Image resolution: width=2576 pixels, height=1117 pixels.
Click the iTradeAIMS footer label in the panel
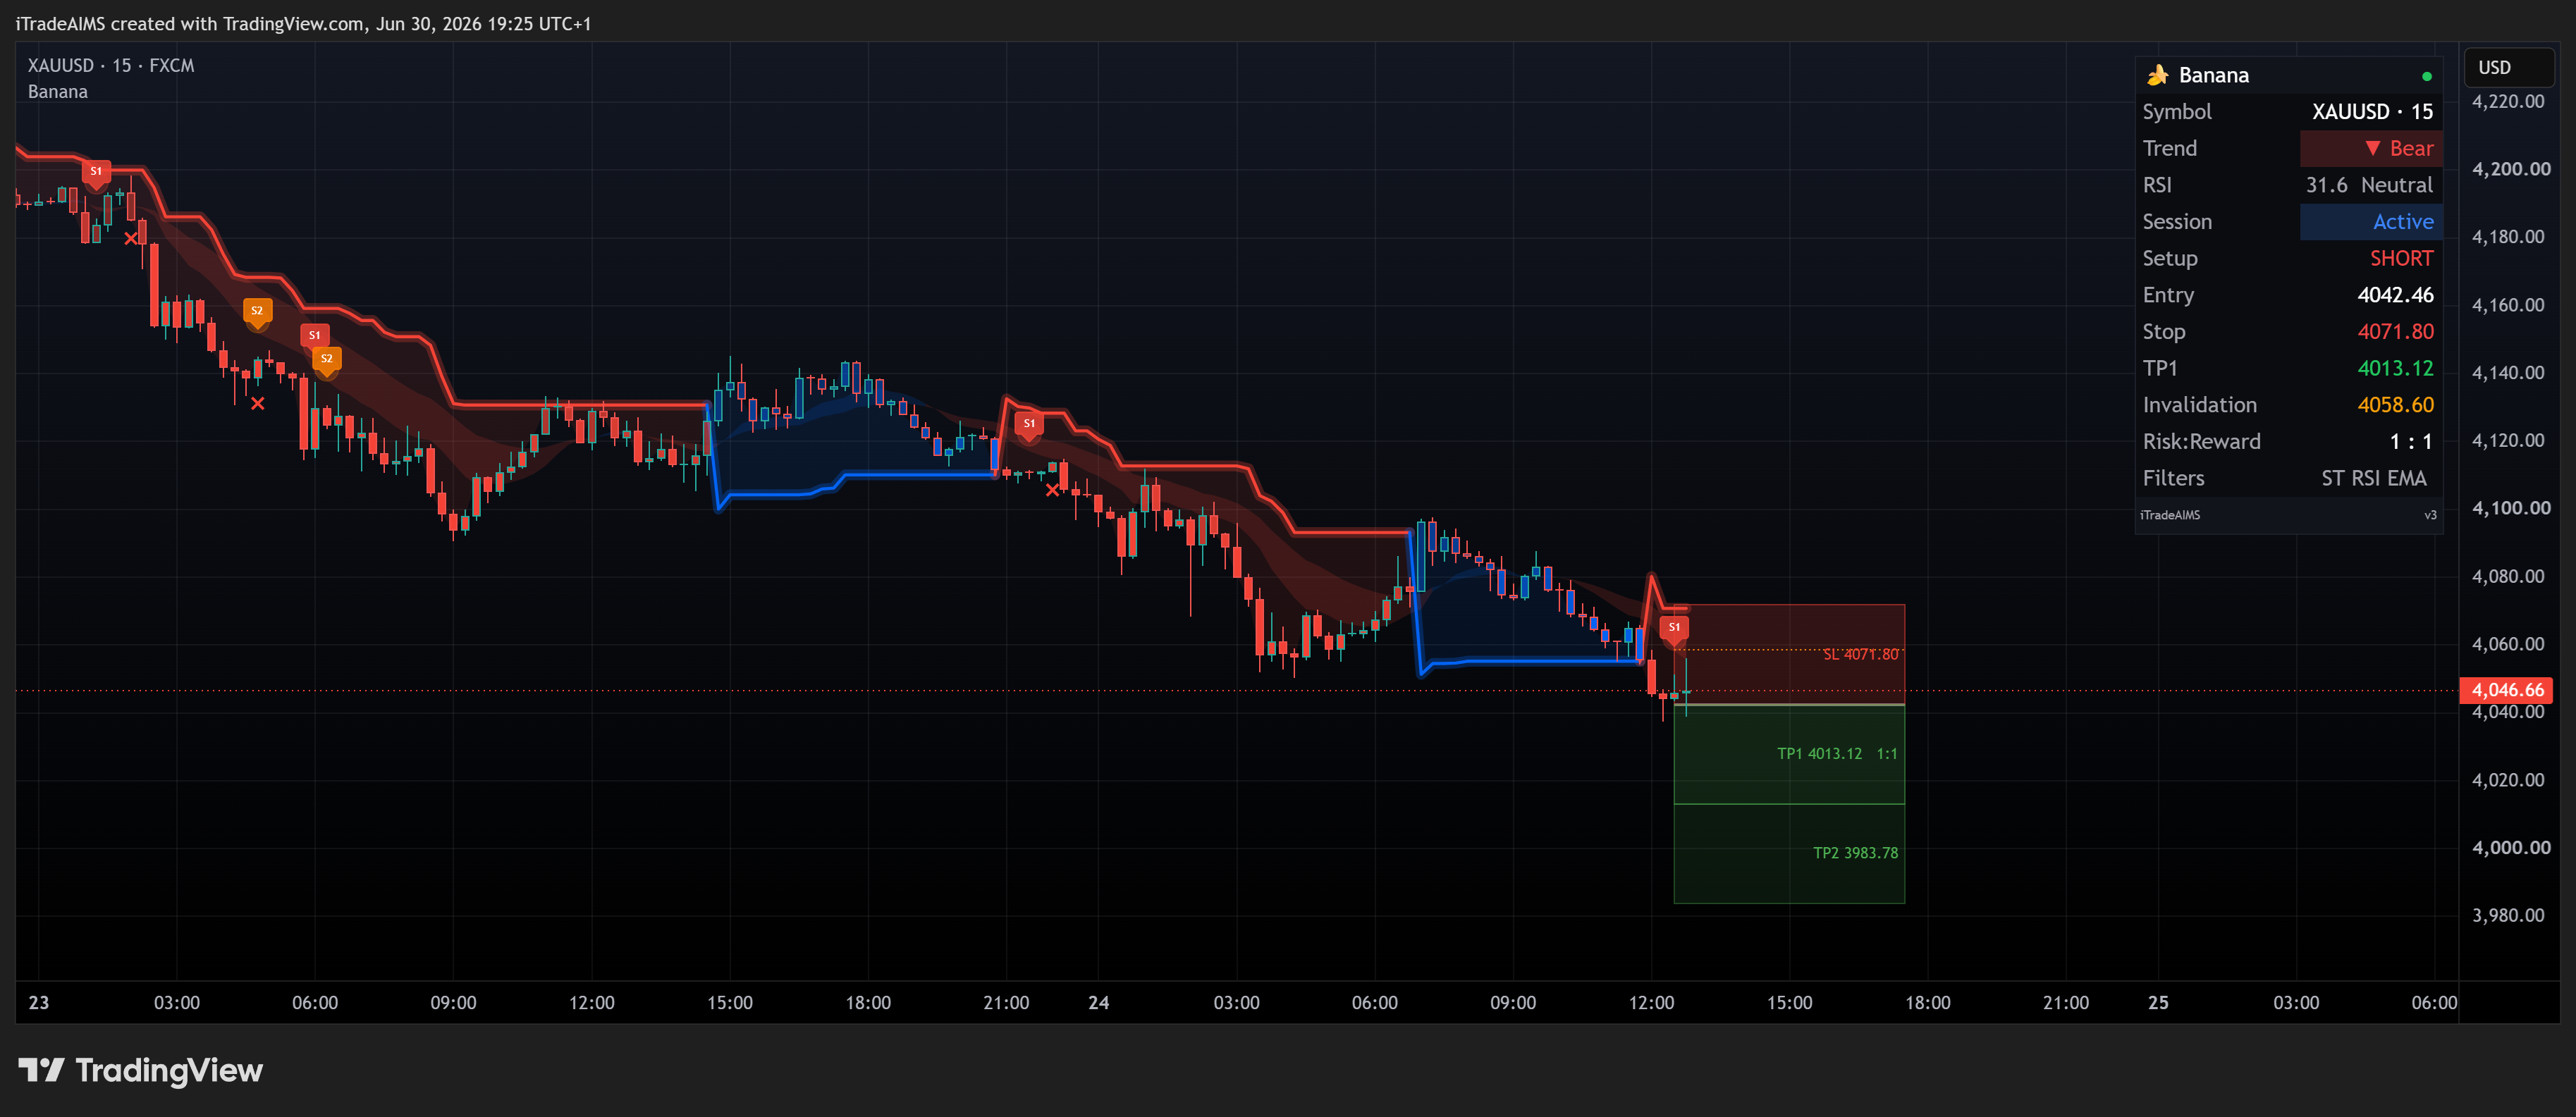[x=2169, y=515]
